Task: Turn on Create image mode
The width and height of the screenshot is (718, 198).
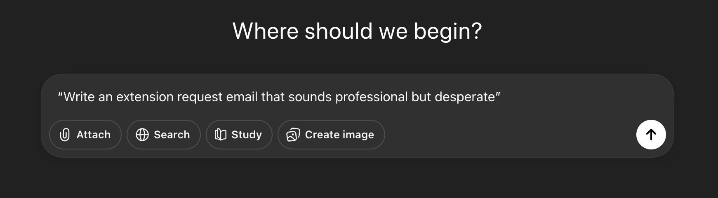Action: point(331,135)
